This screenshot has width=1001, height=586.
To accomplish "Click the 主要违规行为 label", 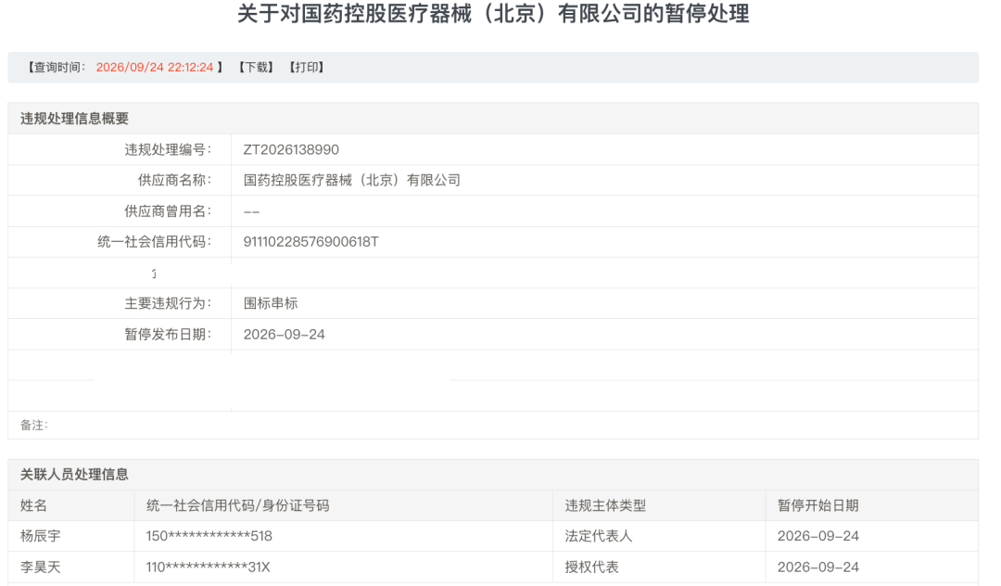I will (x=168, y=303).
